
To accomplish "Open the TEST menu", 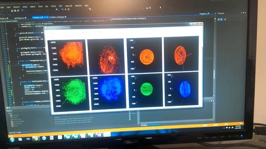I will tap(61, 6).
